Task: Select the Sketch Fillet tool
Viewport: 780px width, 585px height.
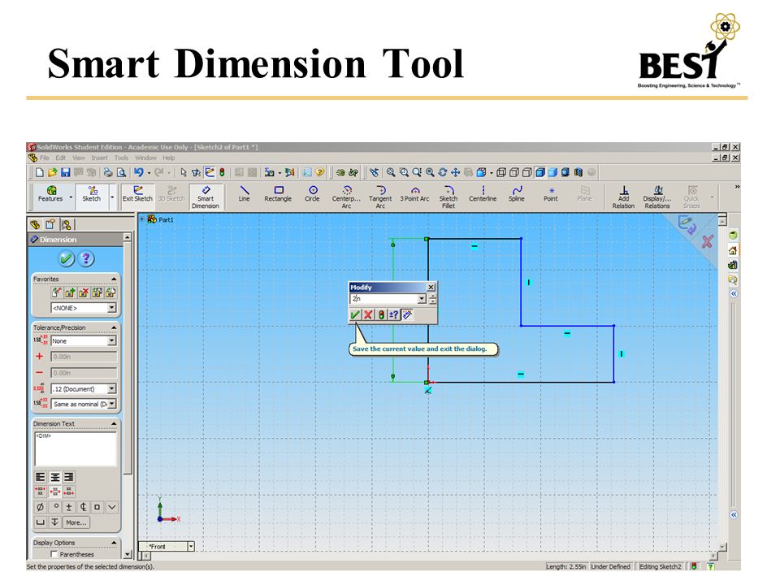Action: (448, 197)
